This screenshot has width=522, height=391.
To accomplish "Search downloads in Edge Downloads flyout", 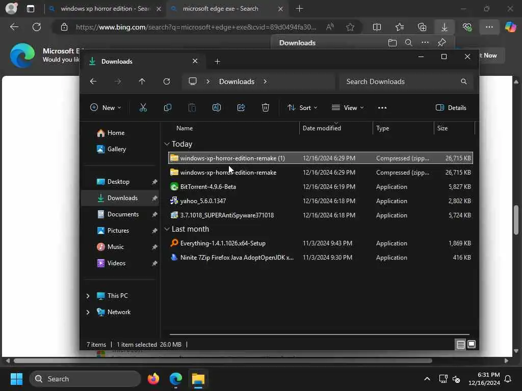I will [408, 43].
